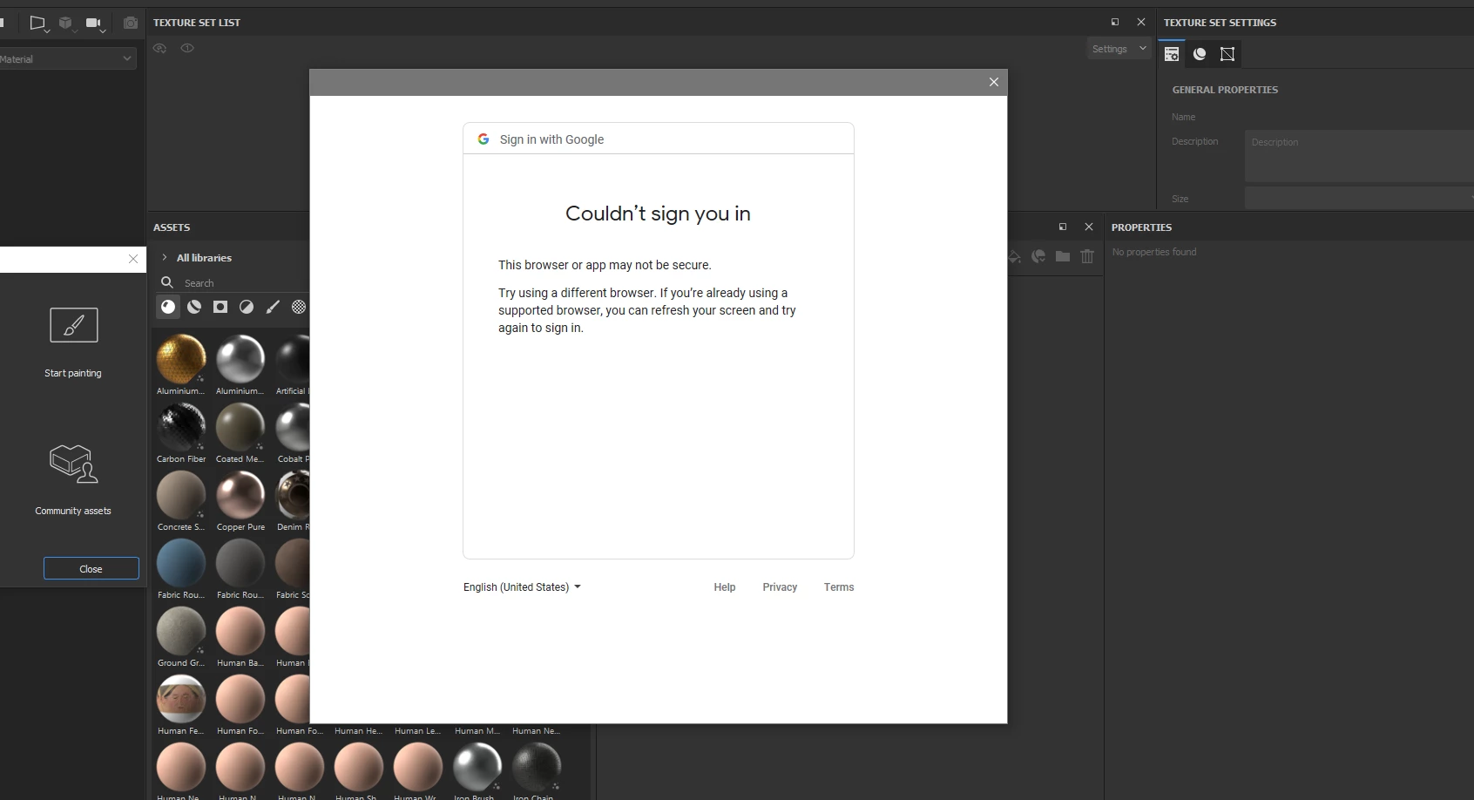Delete with the trash can icon
The height and width of the screenshot is (800, 1474).
coord(1087,256)
